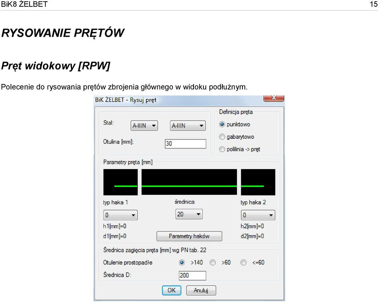Choose the >140 otulenie option

[x=182, y=263]
